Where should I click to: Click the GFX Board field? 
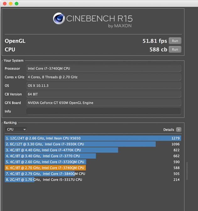pos(104,103)
